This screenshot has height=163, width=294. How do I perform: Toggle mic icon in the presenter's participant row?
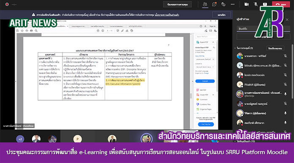point(285,94)
